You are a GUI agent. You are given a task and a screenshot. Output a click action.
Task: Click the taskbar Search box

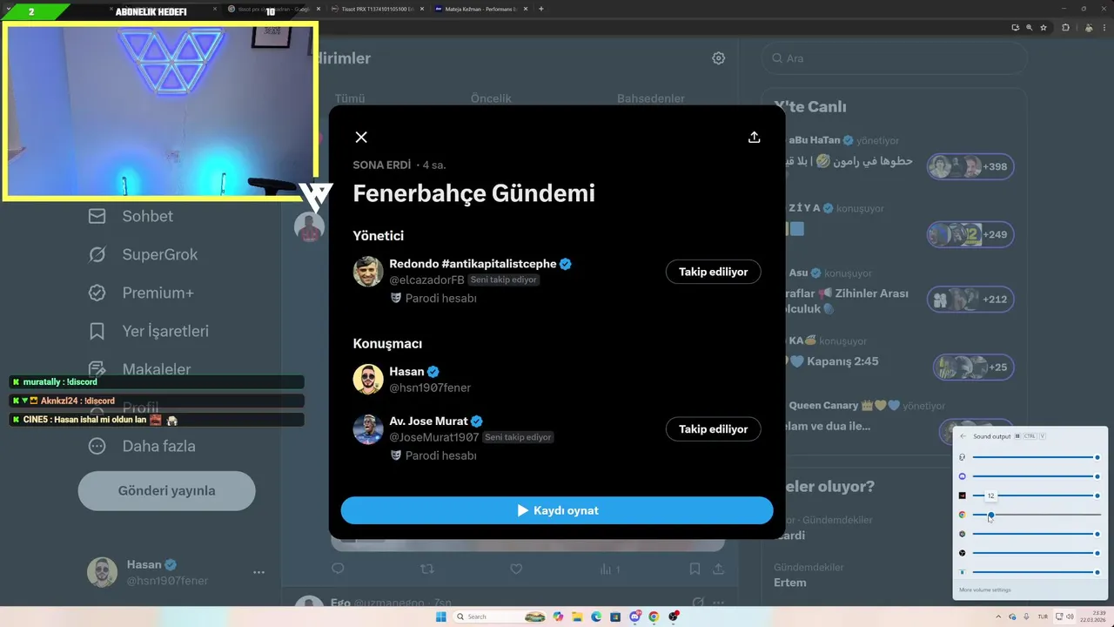pos(501,617)
